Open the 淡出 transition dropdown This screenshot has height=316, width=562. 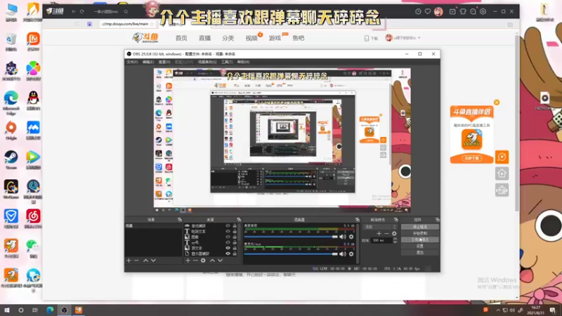pyautogui.click(x=380, y=227)
